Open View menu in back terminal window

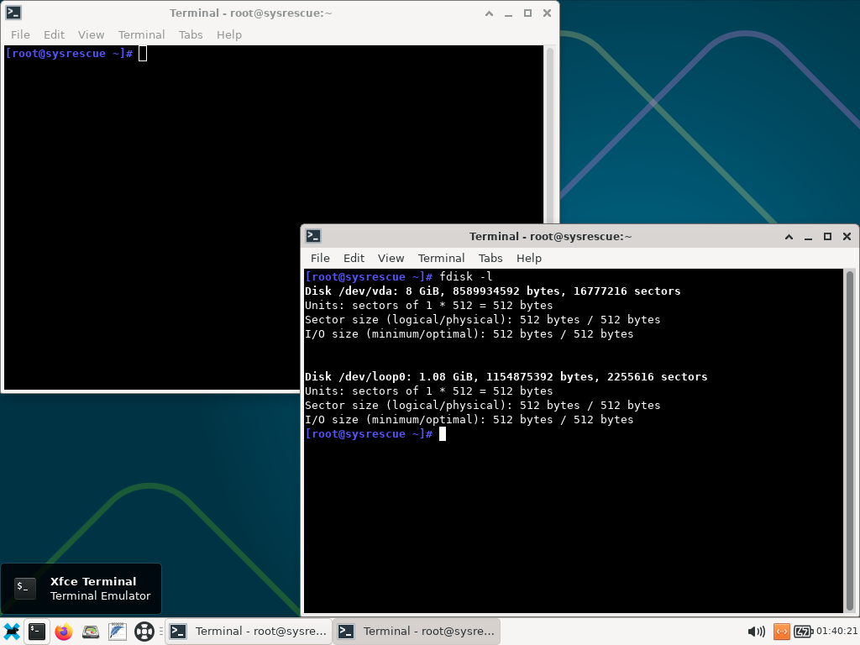[x=91, y=34]
